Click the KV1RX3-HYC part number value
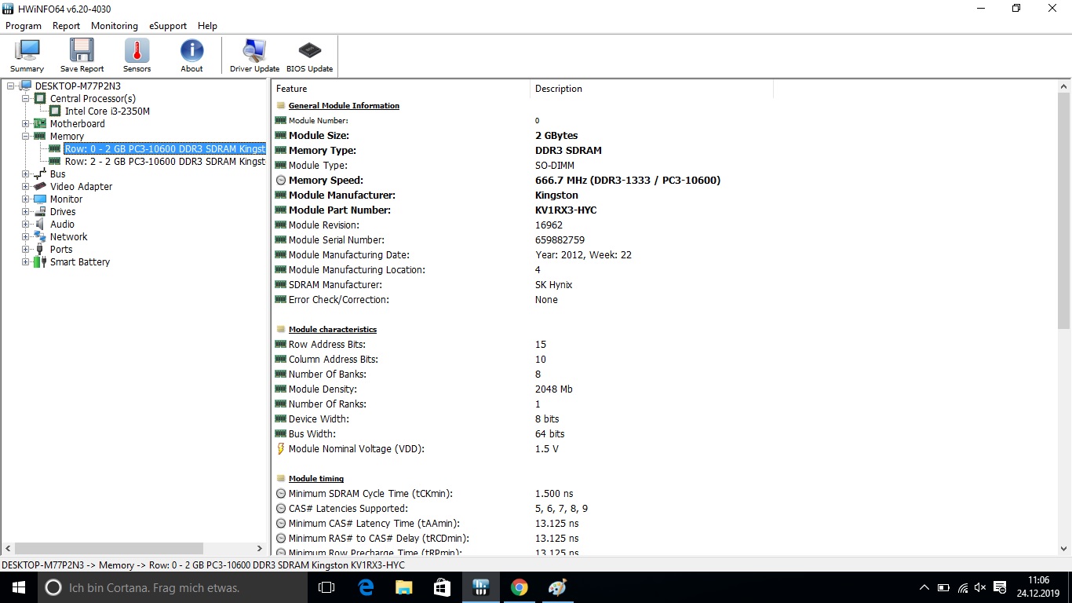 click(566, 210)
